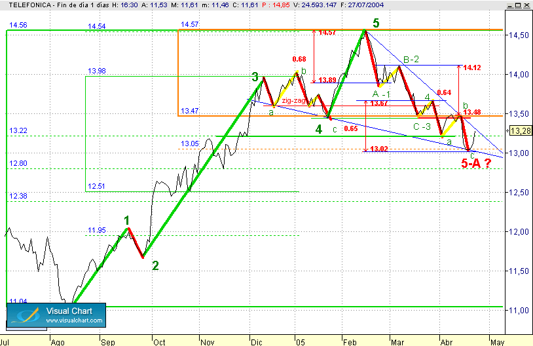Select the green wave label '2'

click(x=155, y=265)
